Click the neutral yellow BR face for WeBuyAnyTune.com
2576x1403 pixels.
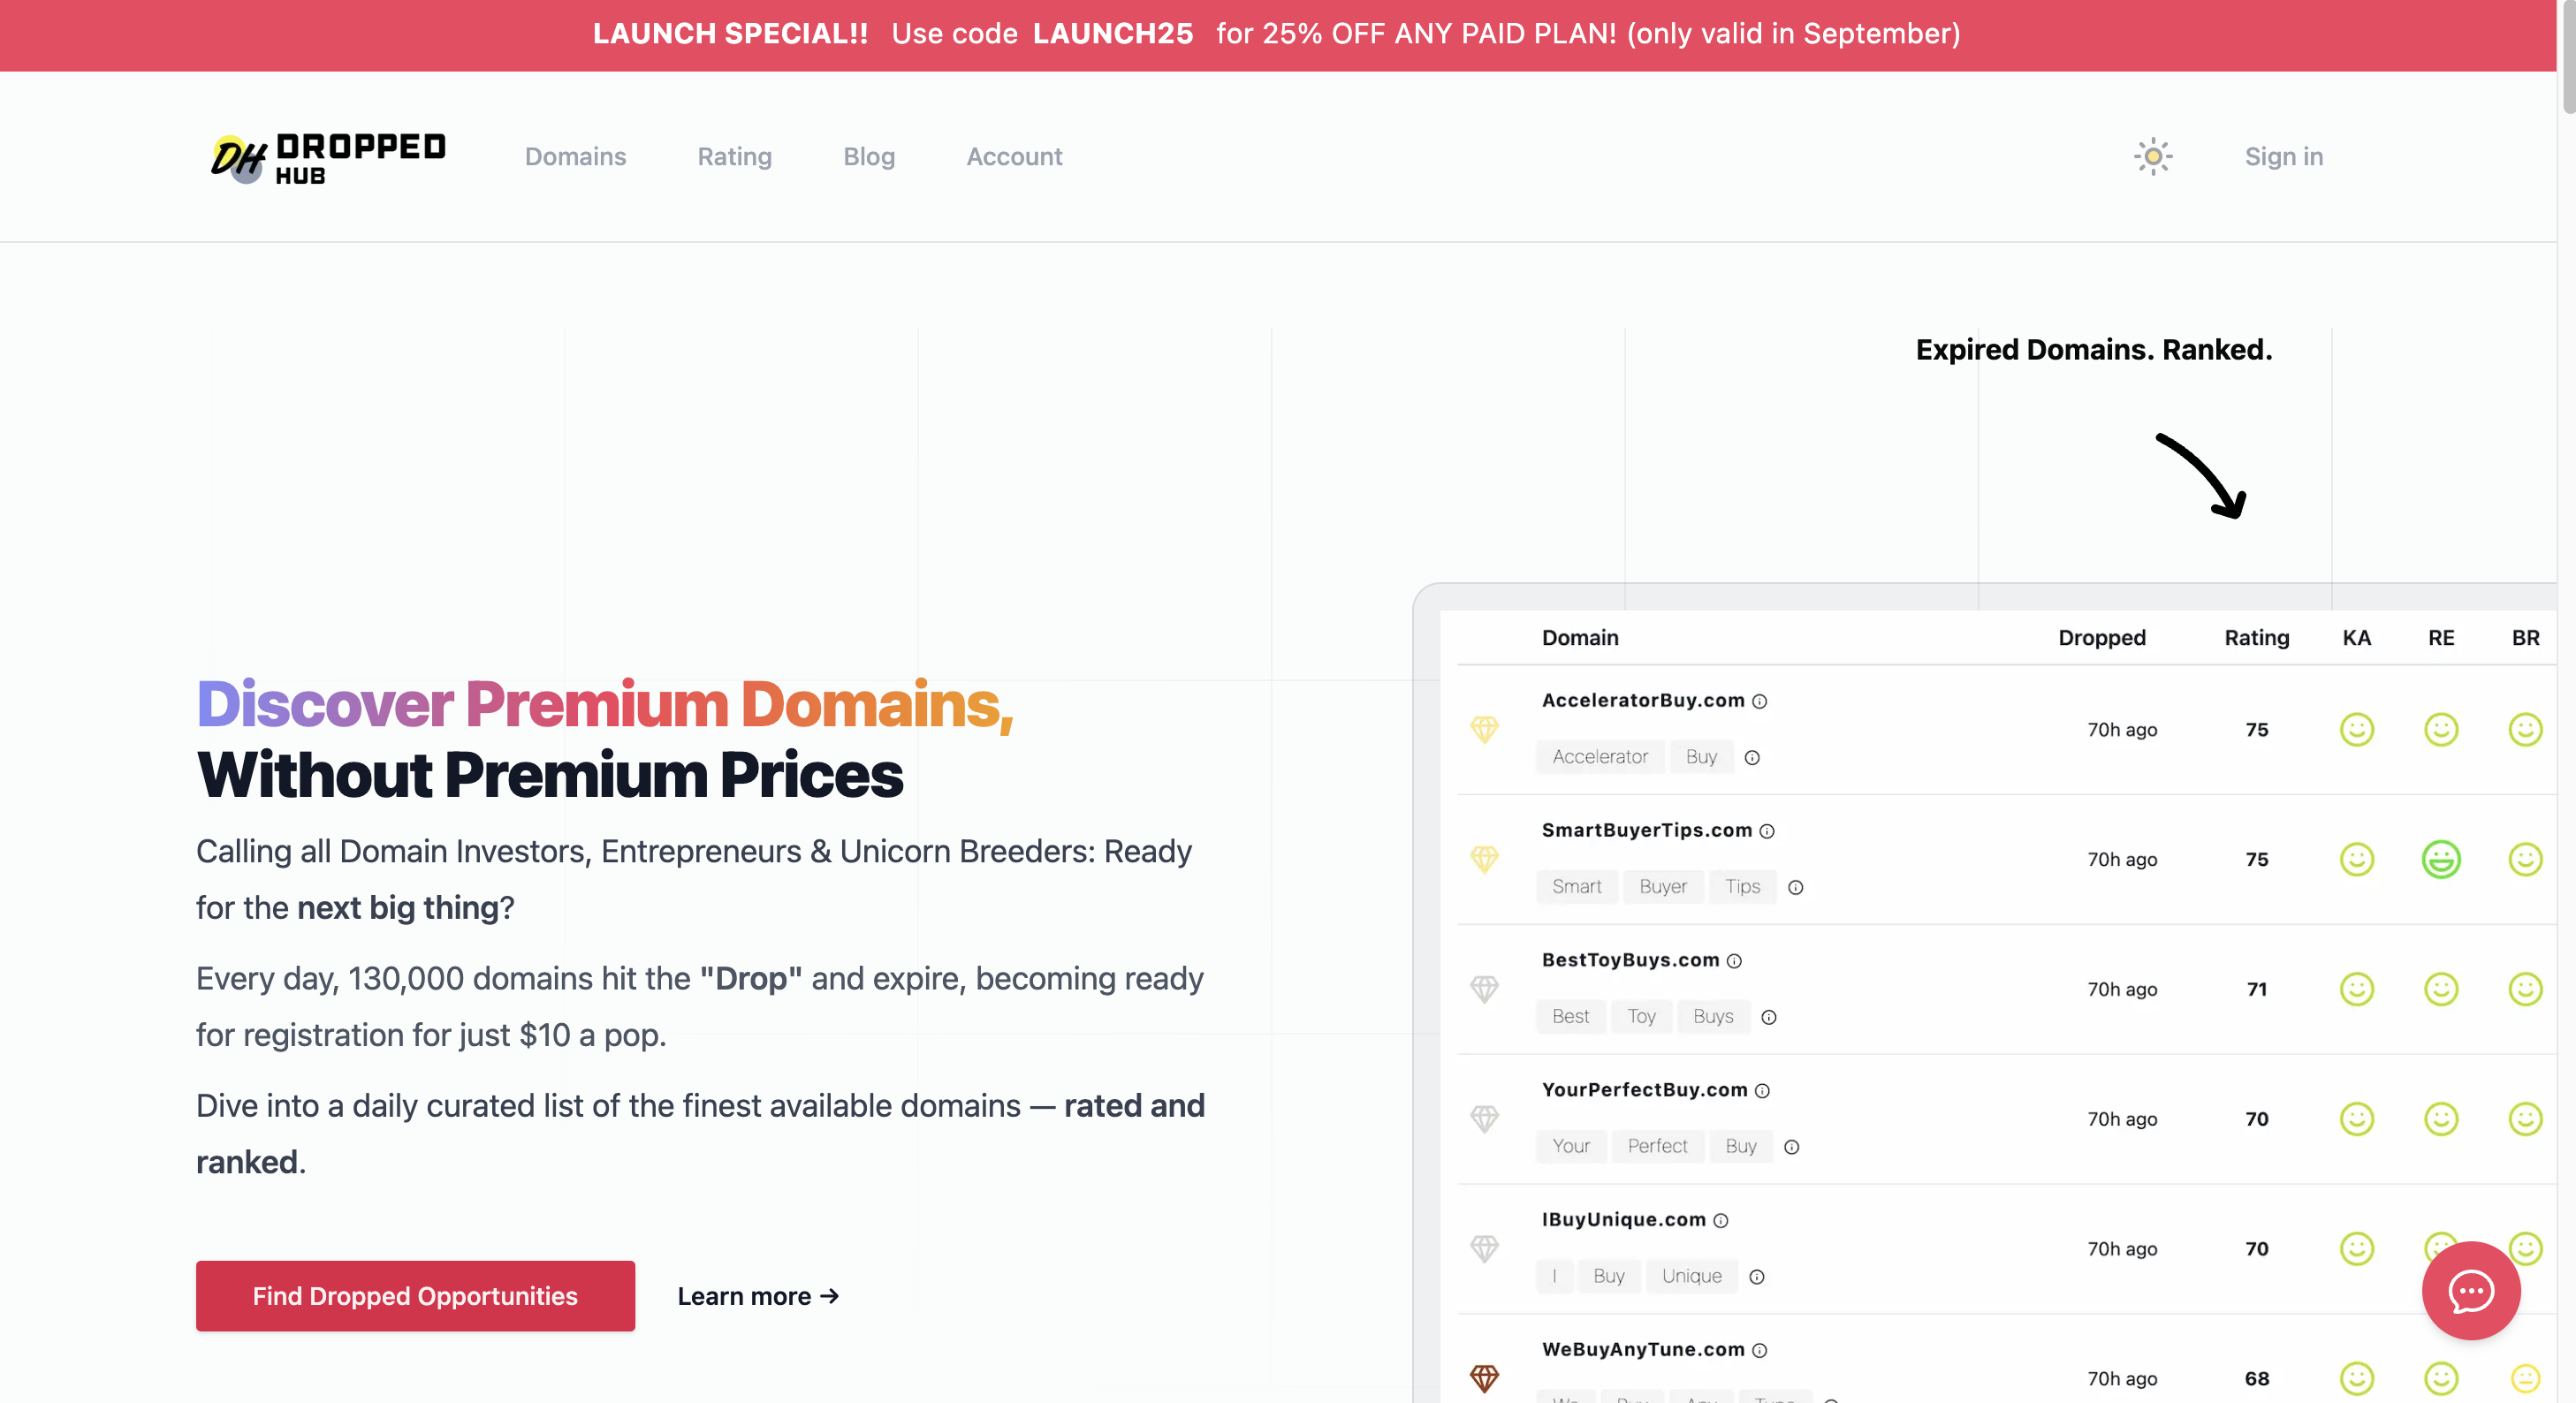click(2526, 1379)
